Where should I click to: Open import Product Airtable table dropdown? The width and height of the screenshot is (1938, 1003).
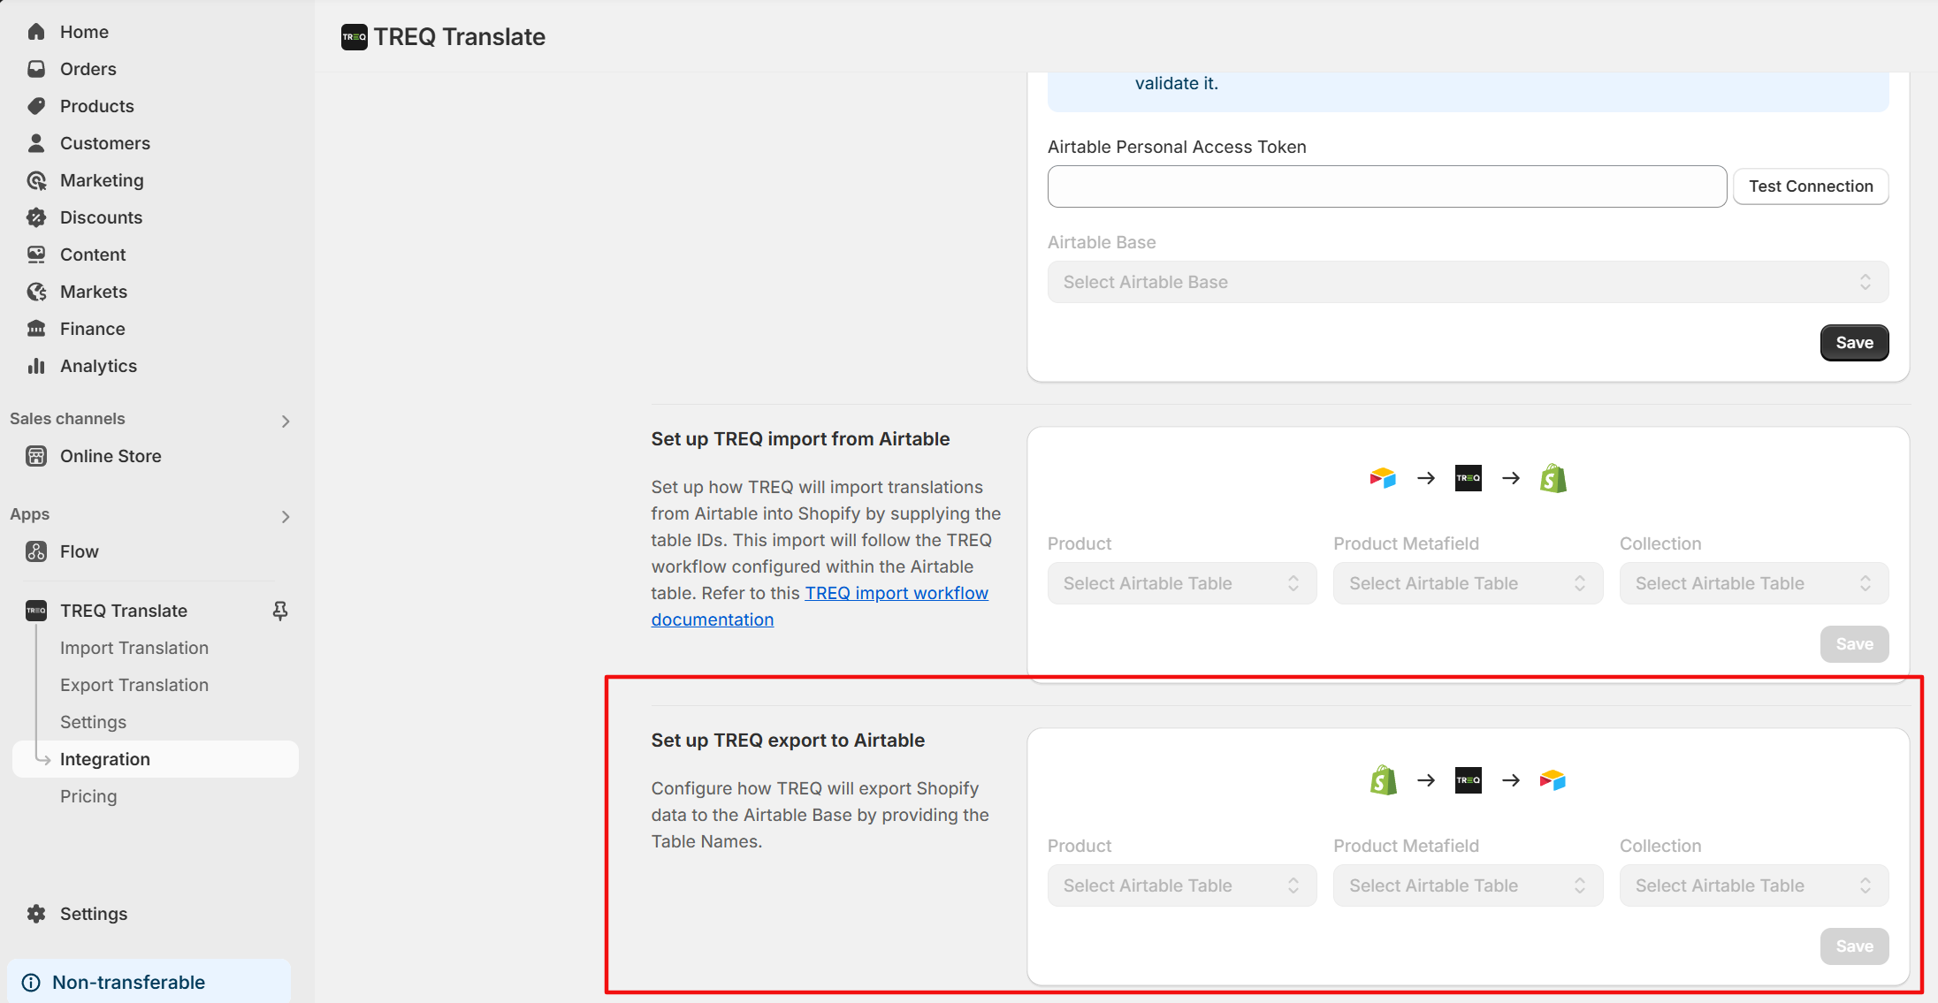[x=1182, y=583]
